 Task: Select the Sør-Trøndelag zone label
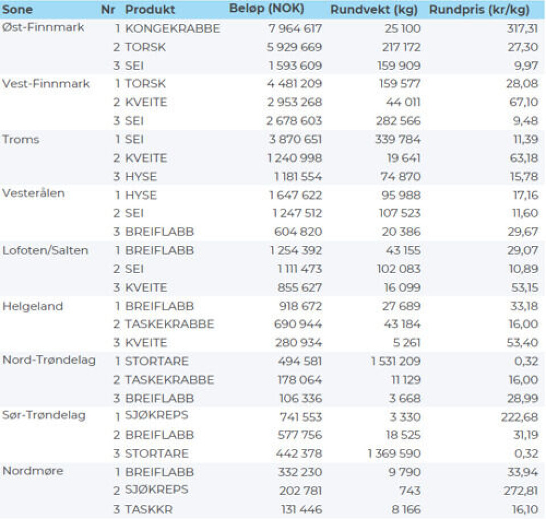click(44, 415)
